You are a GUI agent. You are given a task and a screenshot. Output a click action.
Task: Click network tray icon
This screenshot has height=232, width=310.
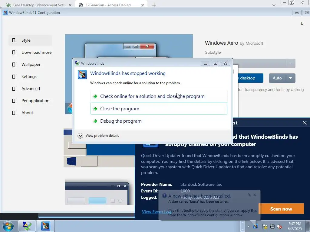[x=272, y=227]
